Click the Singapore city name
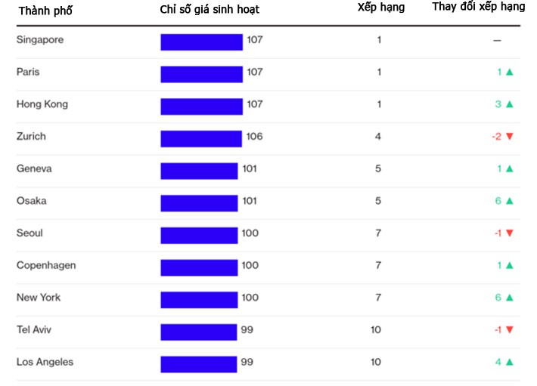 [40, 40]
